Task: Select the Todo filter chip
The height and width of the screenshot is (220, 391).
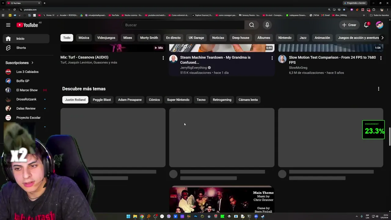Action: pos(67,38)
